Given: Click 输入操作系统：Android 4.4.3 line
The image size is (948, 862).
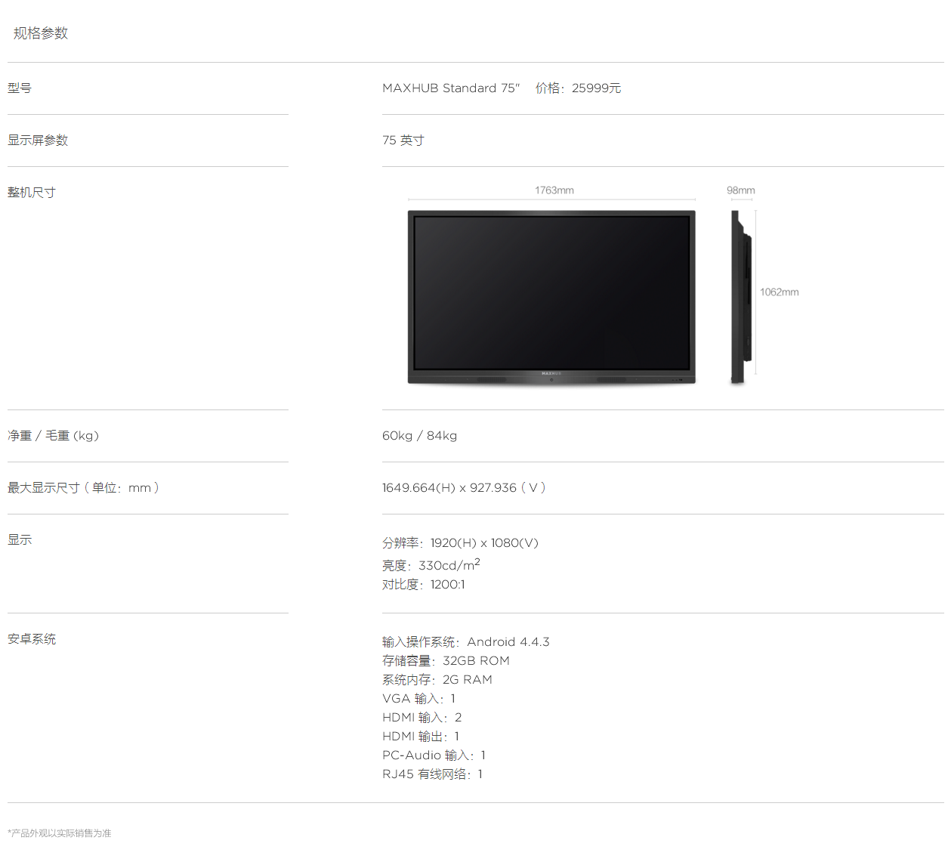Looking at the screenshot, I should (x=466, y=642).
